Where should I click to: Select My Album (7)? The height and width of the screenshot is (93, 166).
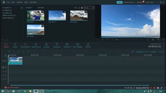(x=6, y=8)
